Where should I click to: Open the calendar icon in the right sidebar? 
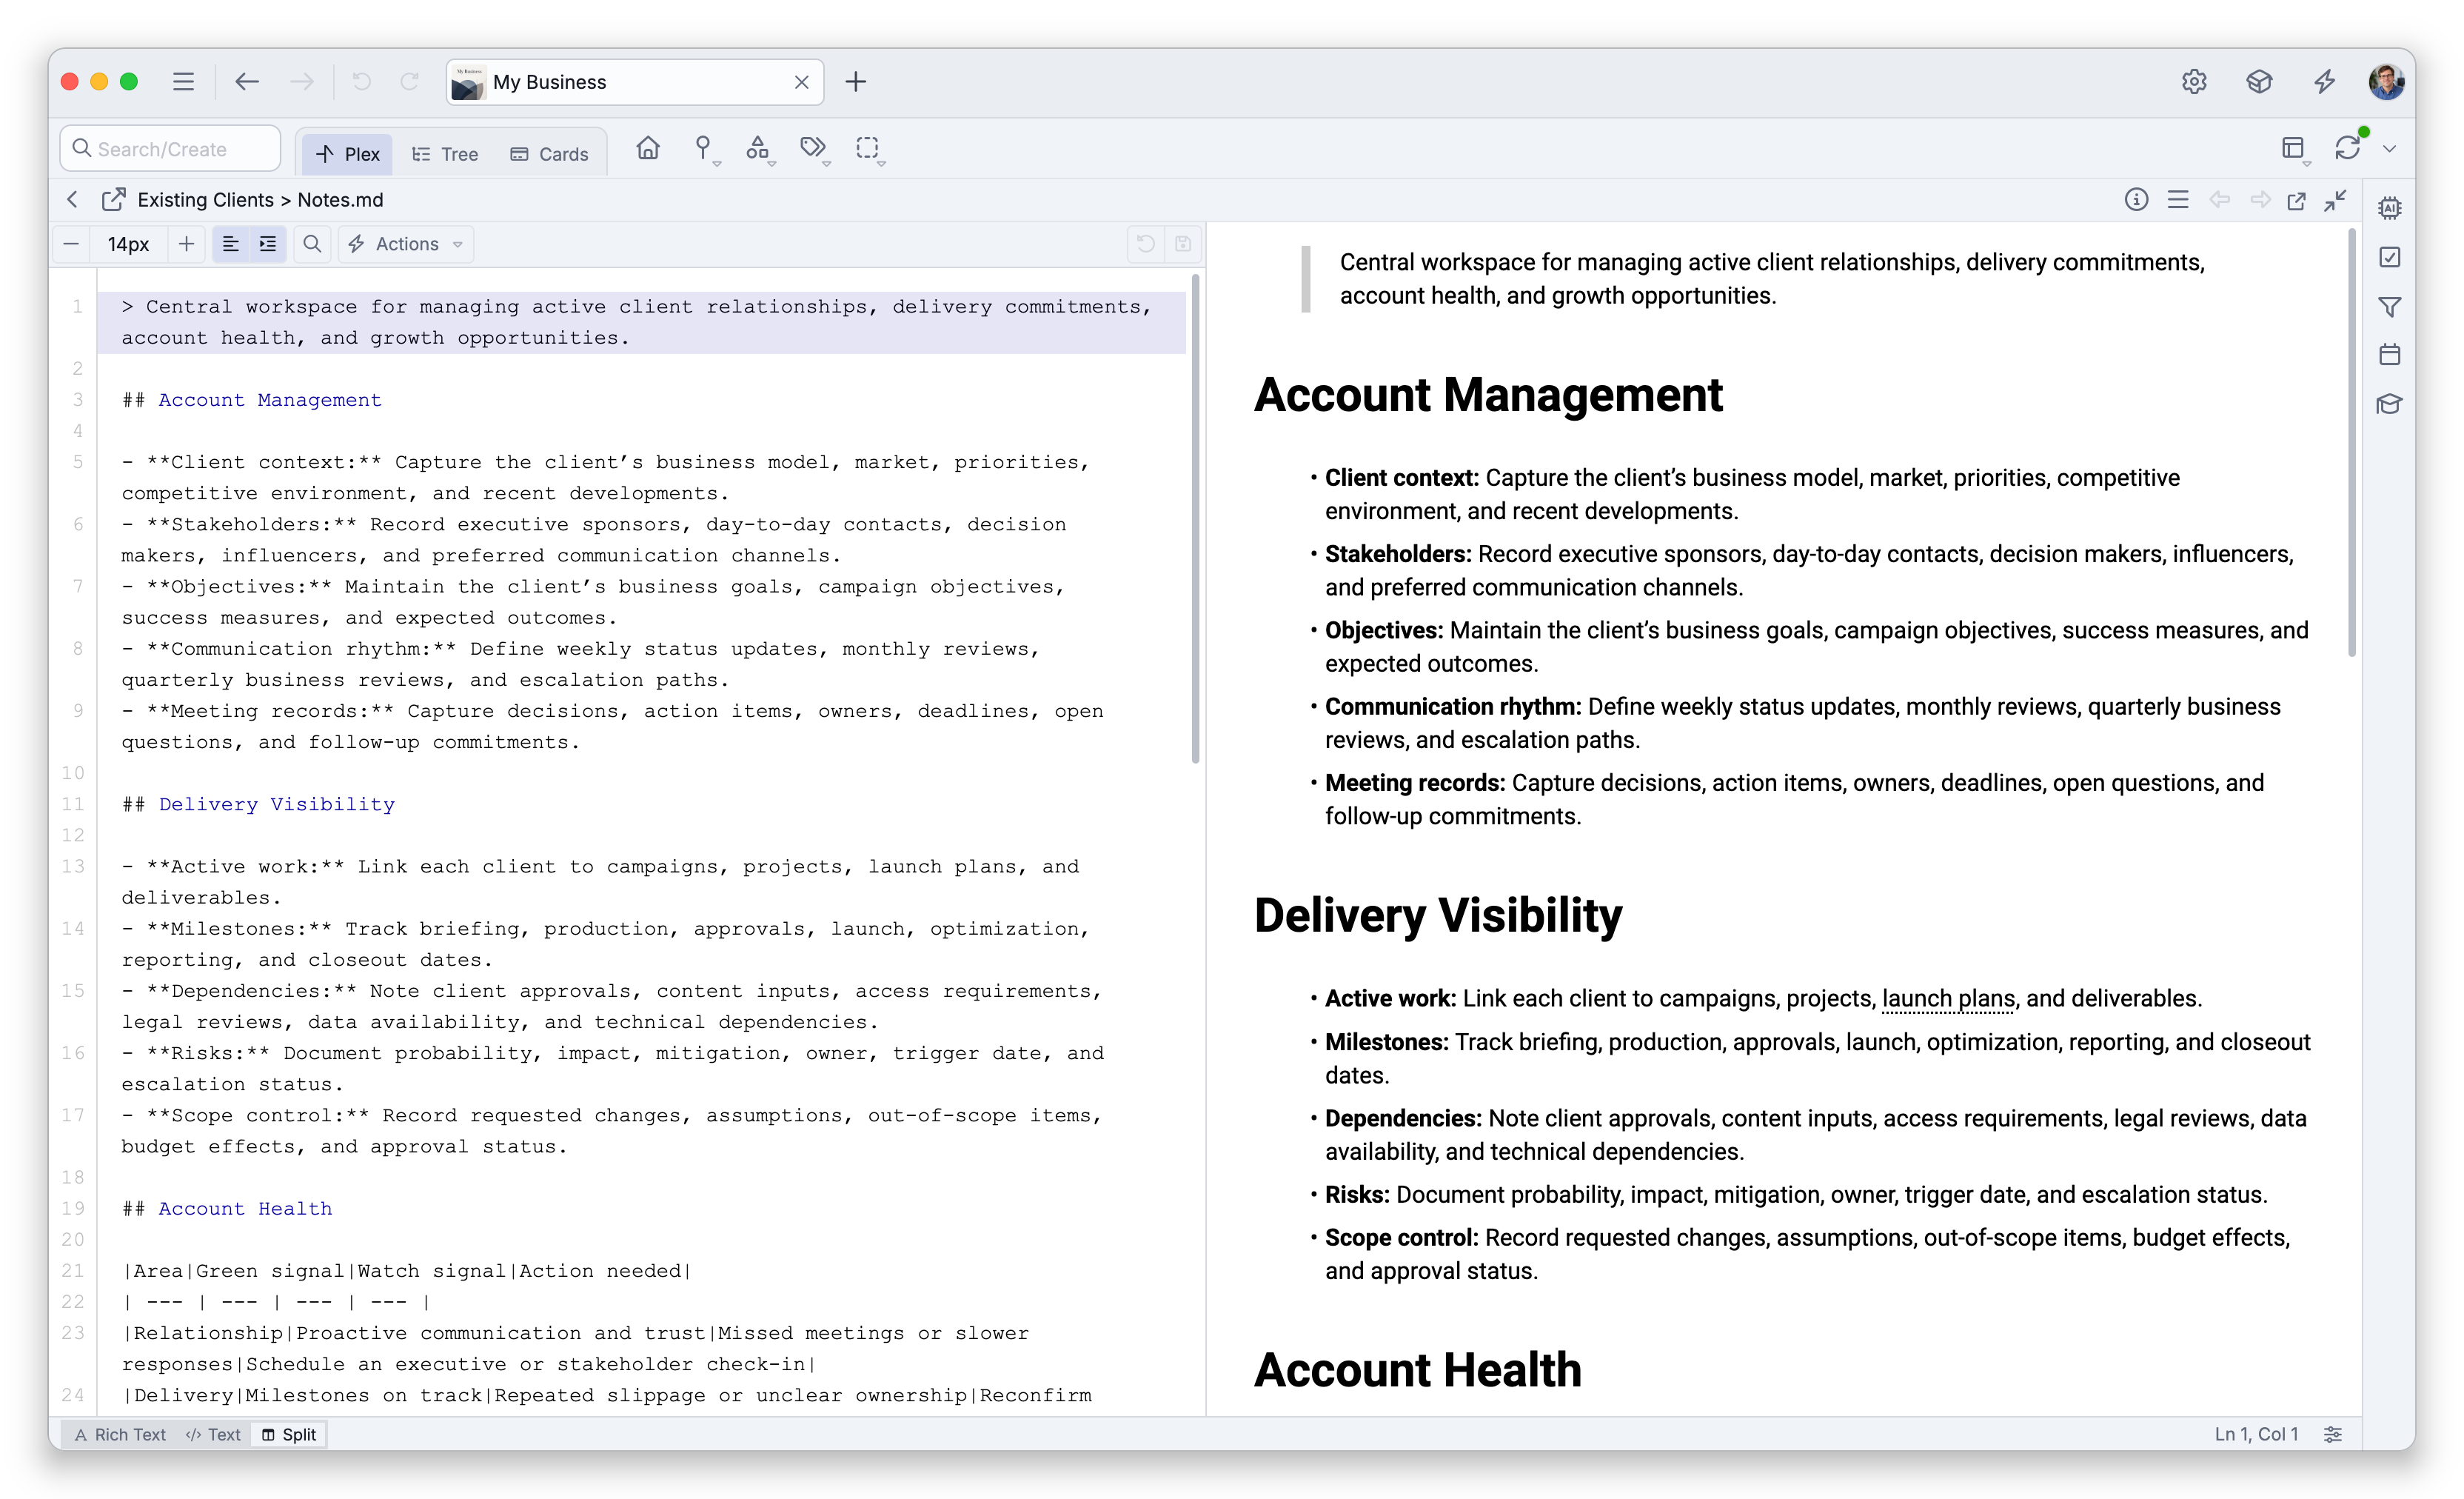pyautogui.click(x=2390, y=355)
